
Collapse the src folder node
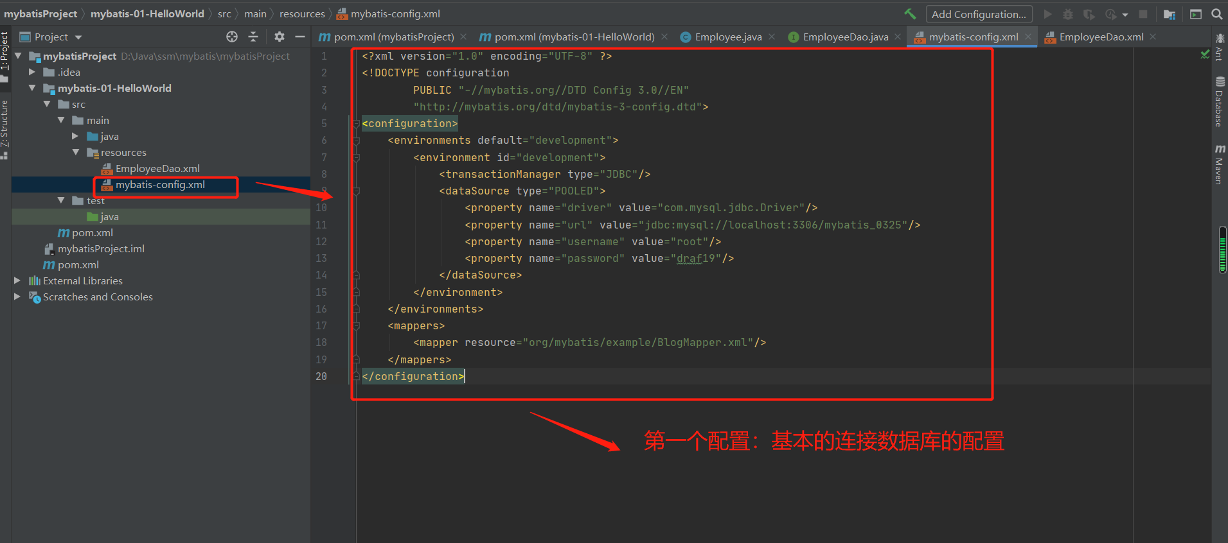click(x=47, y=104)
